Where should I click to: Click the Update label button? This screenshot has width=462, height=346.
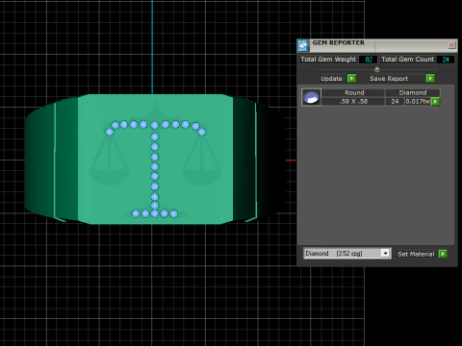pos(333,79)
